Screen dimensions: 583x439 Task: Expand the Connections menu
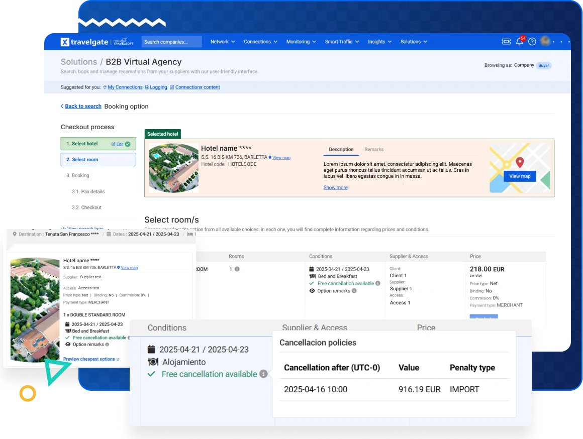[260, 42]
